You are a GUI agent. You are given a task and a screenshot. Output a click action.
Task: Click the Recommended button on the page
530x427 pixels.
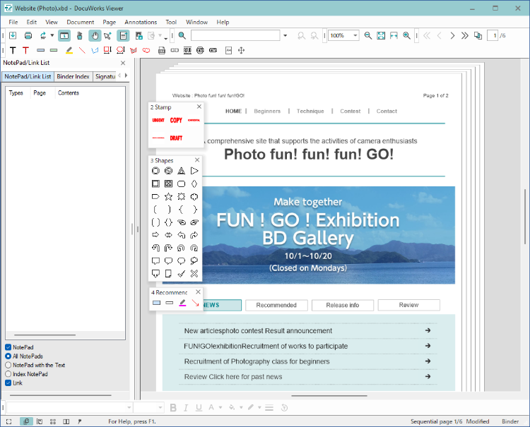276,305
